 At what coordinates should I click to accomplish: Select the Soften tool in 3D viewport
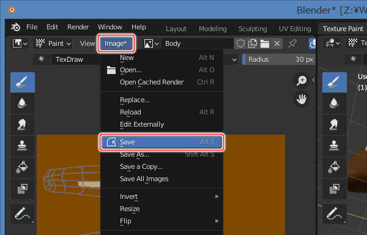coord(335,103)
